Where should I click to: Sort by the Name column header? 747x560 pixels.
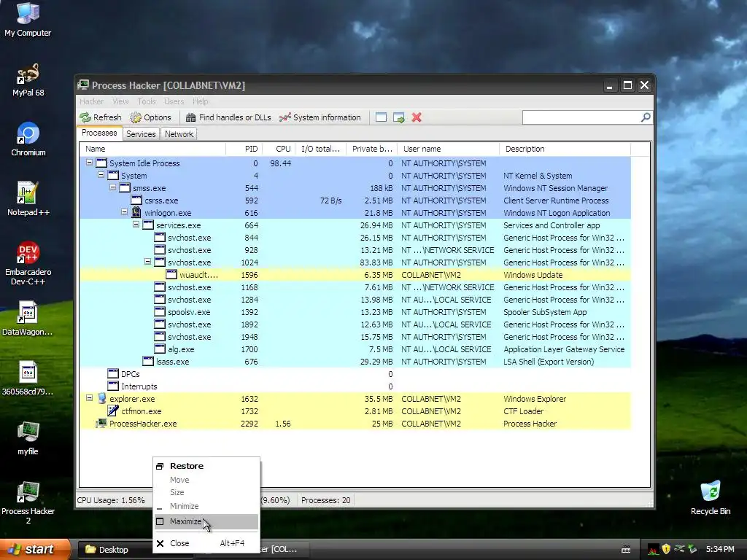point(152,149)
